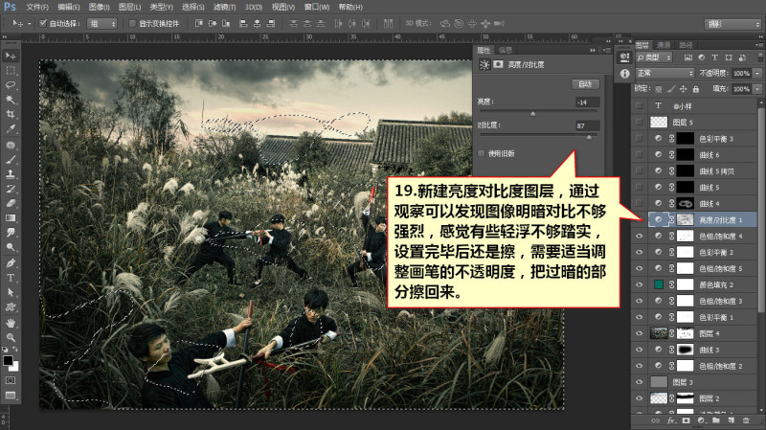The height and width of the screenshot is (430, 766).
Task: Click the 自动 button
Action: pos(585,84)
